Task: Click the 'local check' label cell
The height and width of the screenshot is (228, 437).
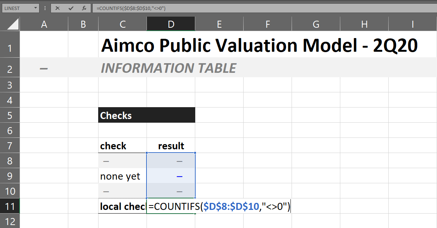Action: pyautogui.click(x=122, y=206)
